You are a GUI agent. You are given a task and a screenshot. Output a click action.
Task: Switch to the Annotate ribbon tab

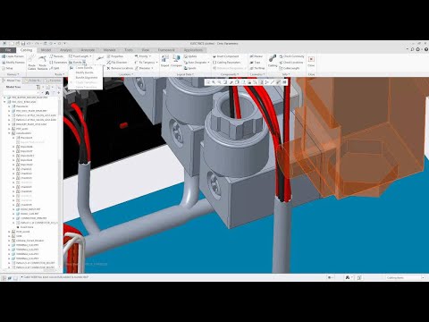click(88, 50)
